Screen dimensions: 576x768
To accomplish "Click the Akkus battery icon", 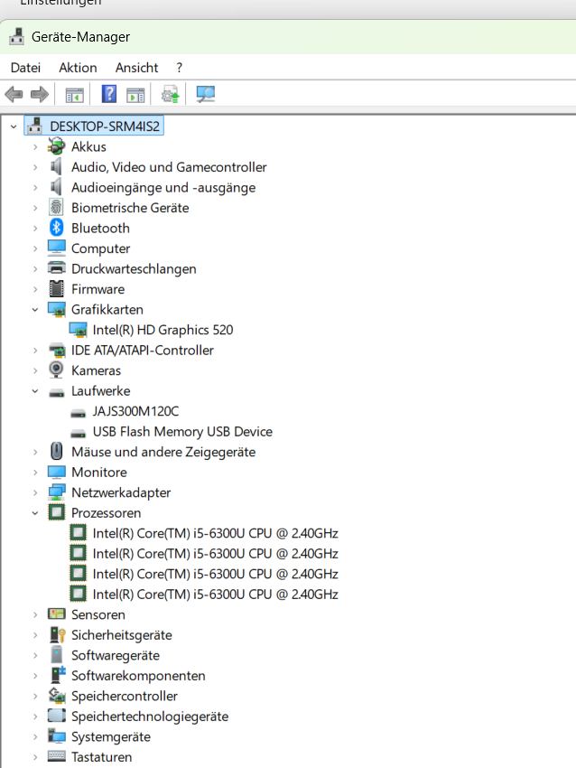I will tap(56, 146).
